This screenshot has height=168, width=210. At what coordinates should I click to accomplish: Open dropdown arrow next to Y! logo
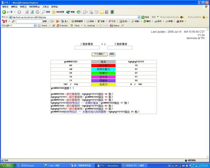pyautogui.click(x=9, y=21)
